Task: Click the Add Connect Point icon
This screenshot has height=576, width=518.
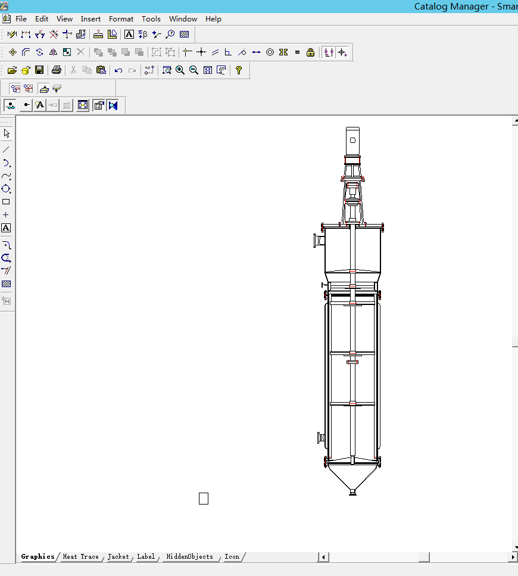Action: click(26, 105)
